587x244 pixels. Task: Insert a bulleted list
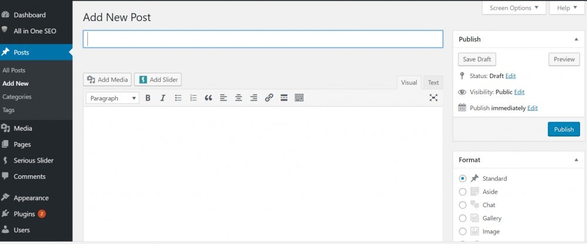point(178,98)
